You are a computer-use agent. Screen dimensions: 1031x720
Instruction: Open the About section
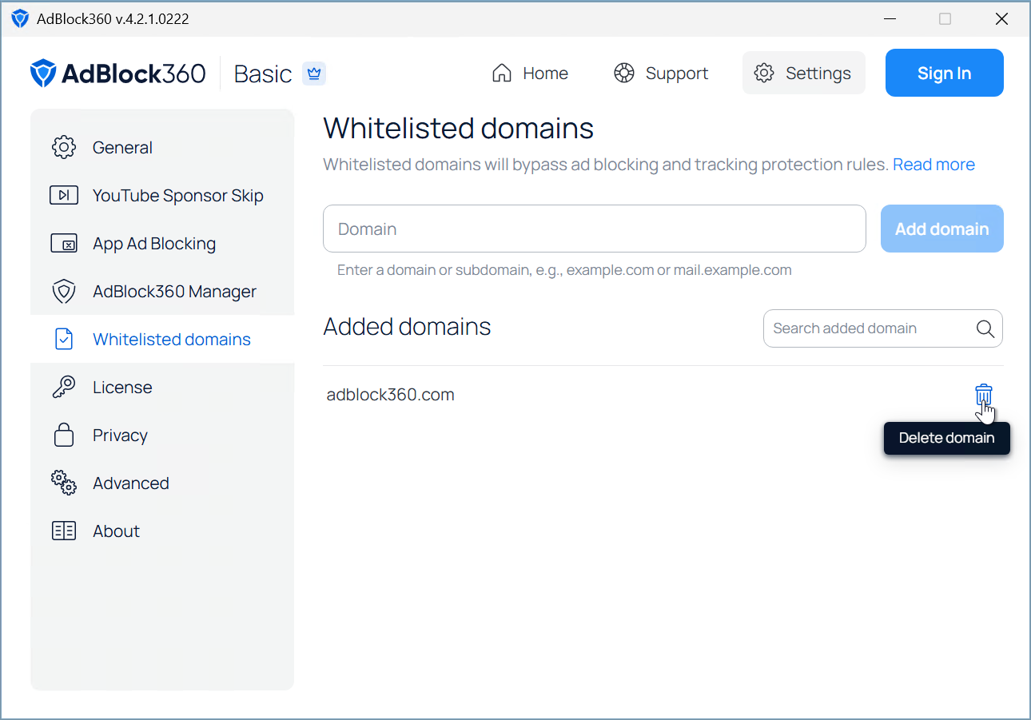pos(162,531)
